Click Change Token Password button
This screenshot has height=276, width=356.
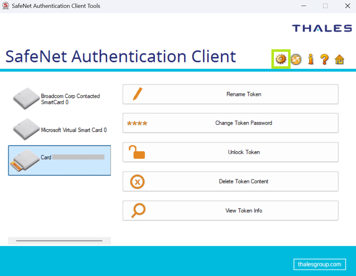(x=231, y=123)
